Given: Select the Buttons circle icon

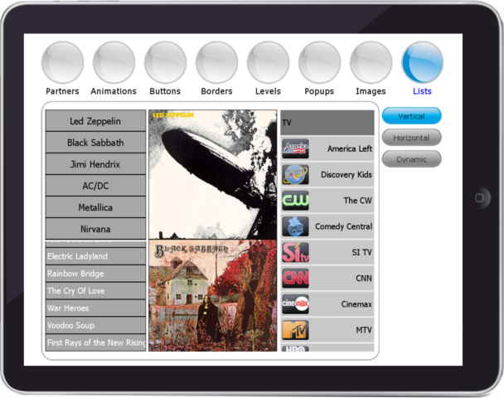Looking at the screenshot, I should (x=165, y=63).
